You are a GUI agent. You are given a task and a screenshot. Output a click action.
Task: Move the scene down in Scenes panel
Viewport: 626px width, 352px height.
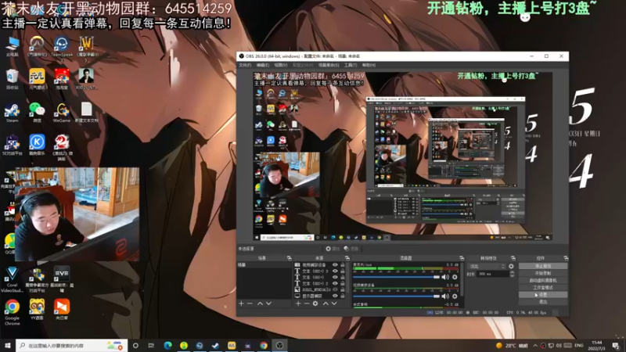pos(268,304)
